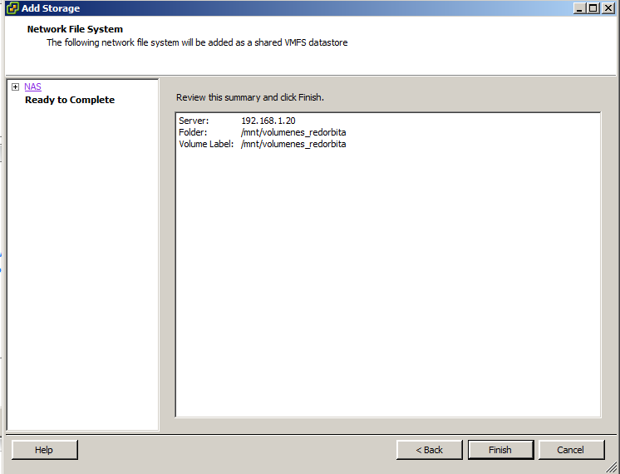Cancel the Add Storage wizard
620x474 pixels.
point(571,450)
